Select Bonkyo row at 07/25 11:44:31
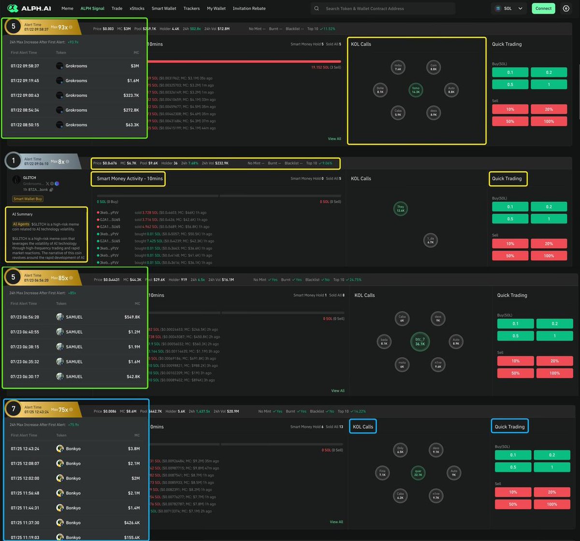 coord(75,508)
